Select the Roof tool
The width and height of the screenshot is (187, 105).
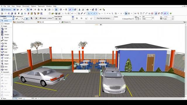click(x=6, y=49)
